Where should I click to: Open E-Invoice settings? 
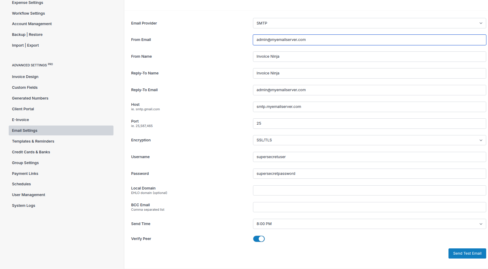point(20,120)
